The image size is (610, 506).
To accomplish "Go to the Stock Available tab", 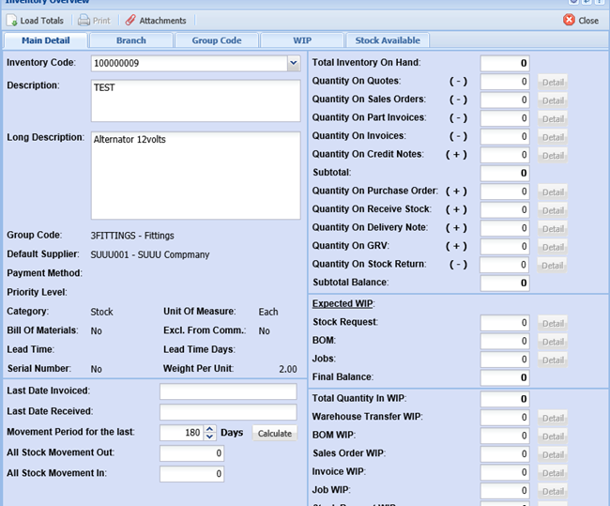I will (388, 40).
